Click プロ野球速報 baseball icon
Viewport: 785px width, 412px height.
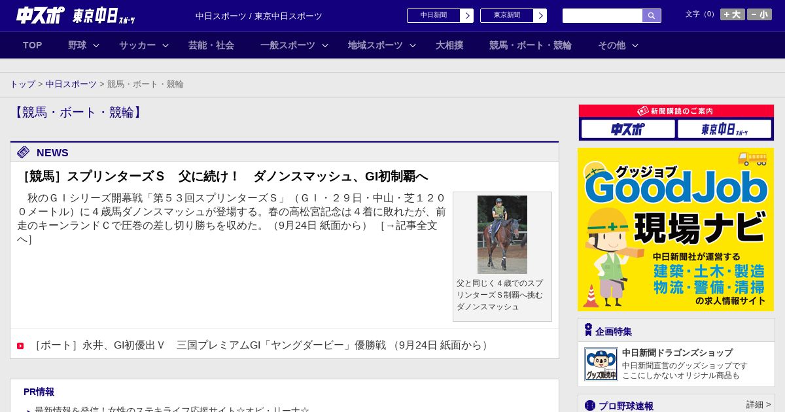(x=590, y=405)
